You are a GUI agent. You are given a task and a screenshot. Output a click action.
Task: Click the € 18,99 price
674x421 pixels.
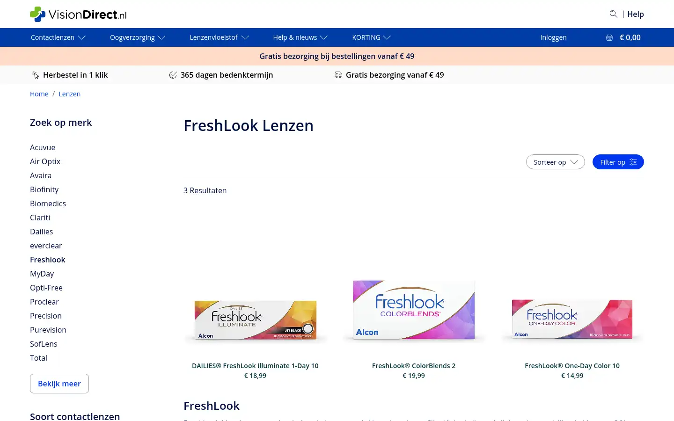(x=255, y=376)
